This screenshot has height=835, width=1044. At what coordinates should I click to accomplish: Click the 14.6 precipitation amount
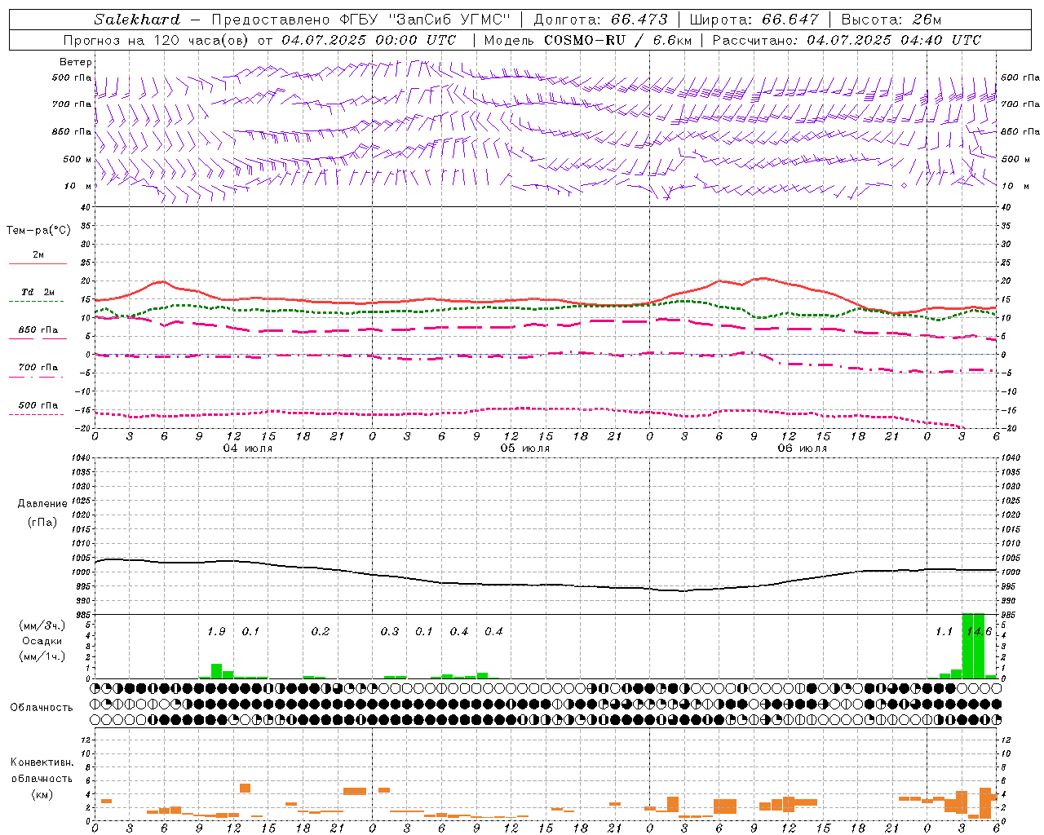point(979,632)
